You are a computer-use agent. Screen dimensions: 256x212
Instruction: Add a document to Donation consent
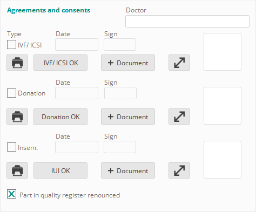[x=128, y=117]
